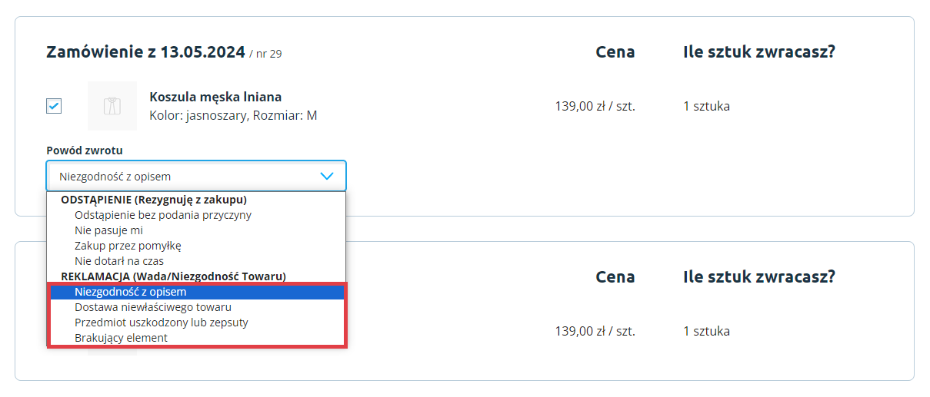Open the Powód zwrotu combo box field
Screen dimensions: 930x397
(x=185, y=176)
